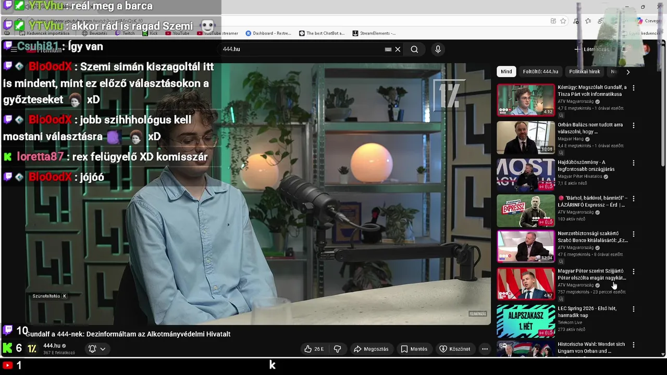667x375 pixels.
Task: Open options menu for Hajdúböszörmény video
Action: point(634,163)
